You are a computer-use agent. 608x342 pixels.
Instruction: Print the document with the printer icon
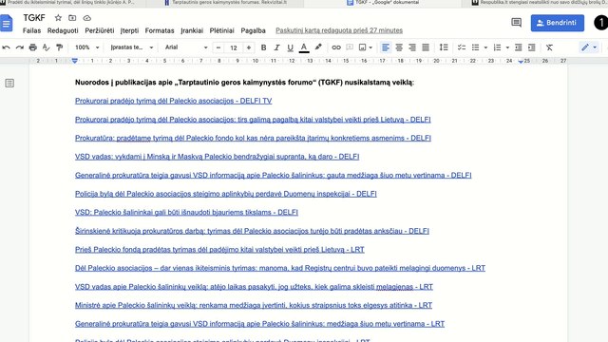point(33,47)
